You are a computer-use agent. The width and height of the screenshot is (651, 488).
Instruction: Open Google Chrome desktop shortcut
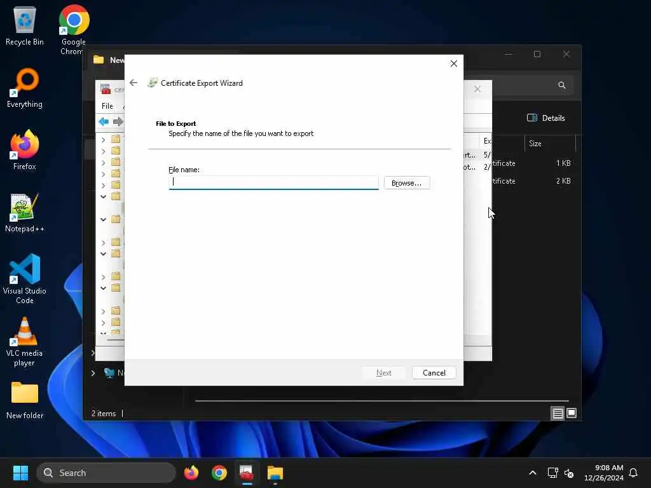click(x=74, y=29)
